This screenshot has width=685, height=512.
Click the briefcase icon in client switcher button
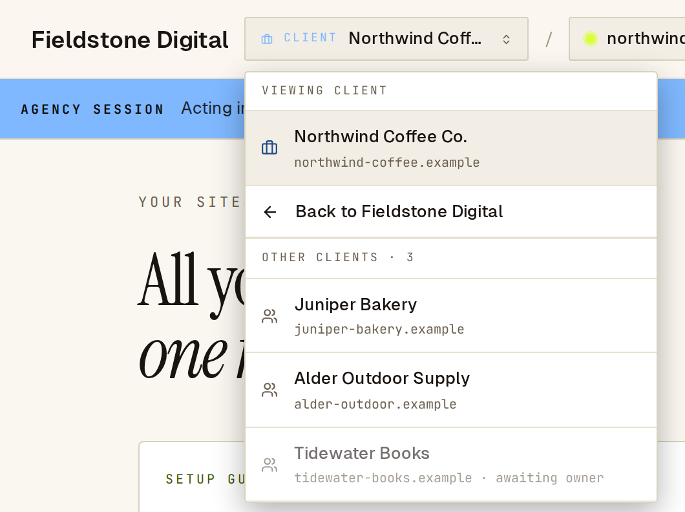[x=267, y=39]
